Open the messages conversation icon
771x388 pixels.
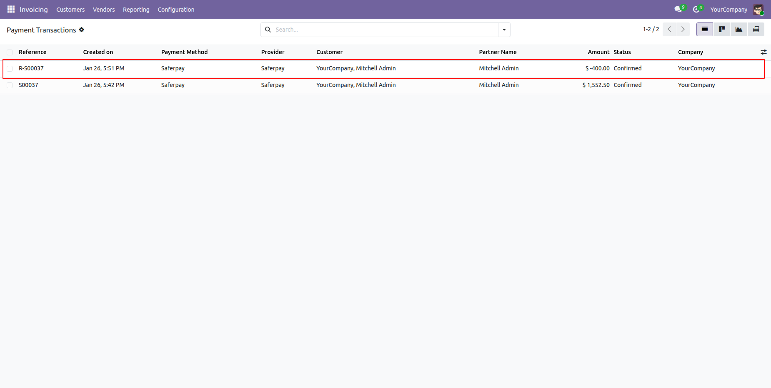[x=678, y=9]
